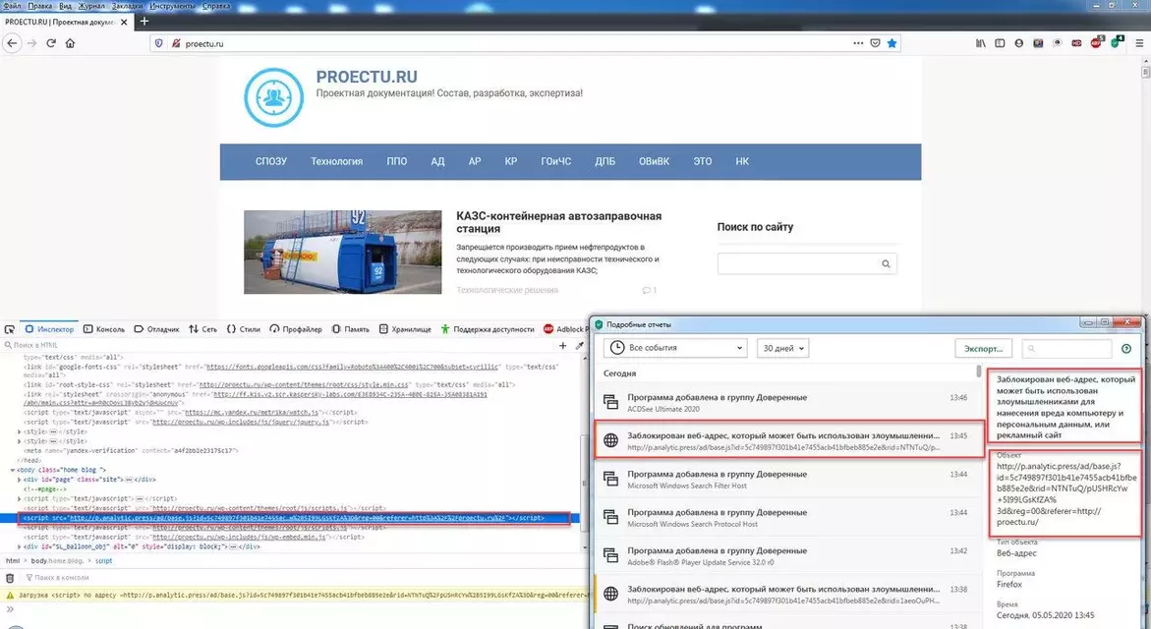Open the Правка menu
The image size is (1151, 629).
tap(39, 6)
